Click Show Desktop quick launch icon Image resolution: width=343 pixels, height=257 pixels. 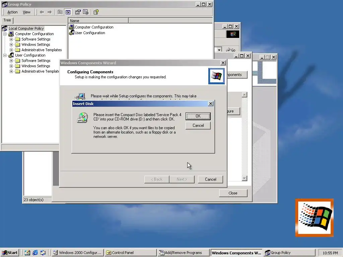(x=27, y=253)
